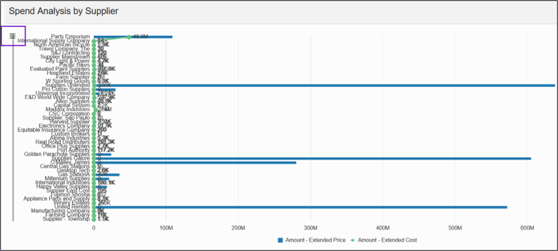Click the Maddox Industries label
The height and width of the screenshot is (251, 558).
(67, 110)
